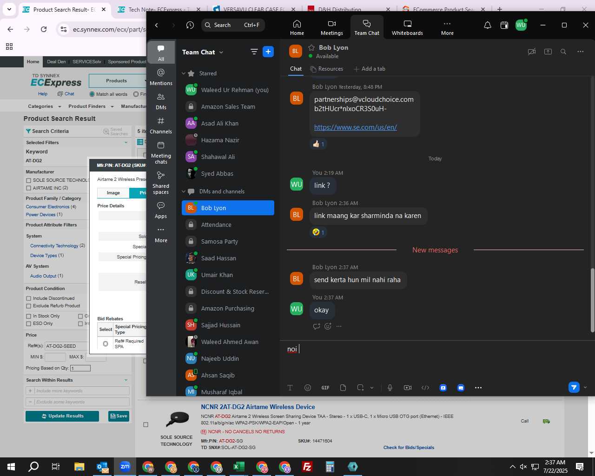Open Product Finders dropdown
The width and height of the screenshot is (595, 476).
point(91,106)
